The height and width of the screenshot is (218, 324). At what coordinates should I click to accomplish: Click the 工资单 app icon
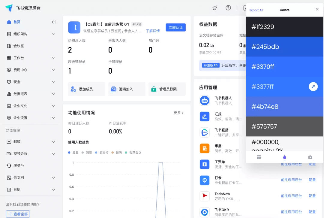click(x=205, y=164)
